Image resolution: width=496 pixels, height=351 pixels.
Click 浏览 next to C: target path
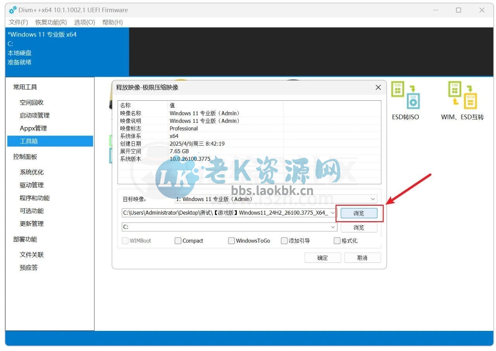359,227
